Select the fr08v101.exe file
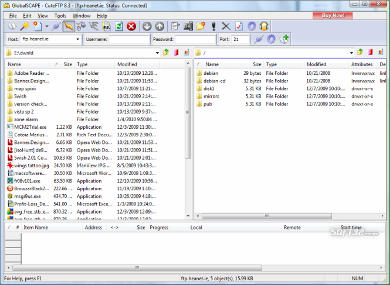The image size is (390, 285). (27, 181)
